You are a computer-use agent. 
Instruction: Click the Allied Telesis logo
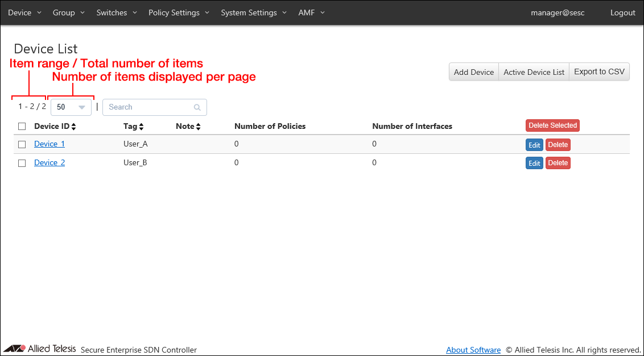coord(40,349)
